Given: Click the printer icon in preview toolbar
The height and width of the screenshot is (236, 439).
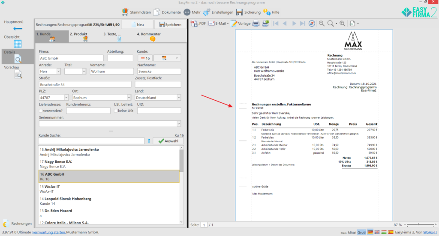Looking at the screenshot, I should pos(256,24).
